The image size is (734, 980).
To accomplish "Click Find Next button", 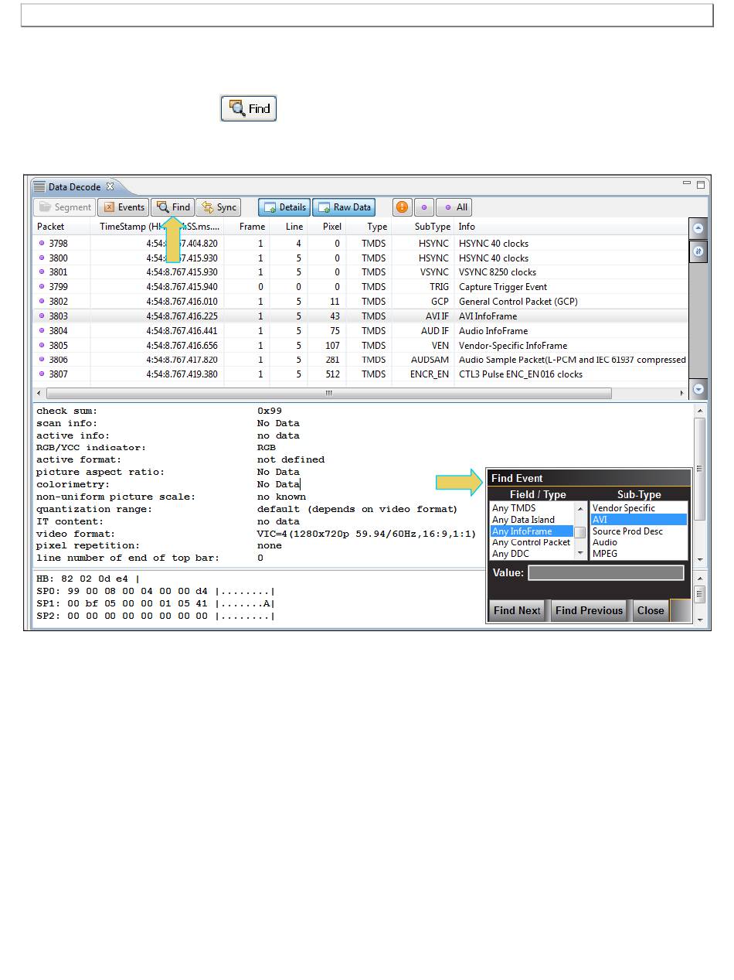I will [517, 610].
